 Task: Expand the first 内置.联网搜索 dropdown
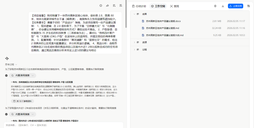(22, 75)
